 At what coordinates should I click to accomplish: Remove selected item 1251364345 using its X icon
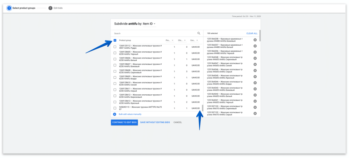(255, 77)
